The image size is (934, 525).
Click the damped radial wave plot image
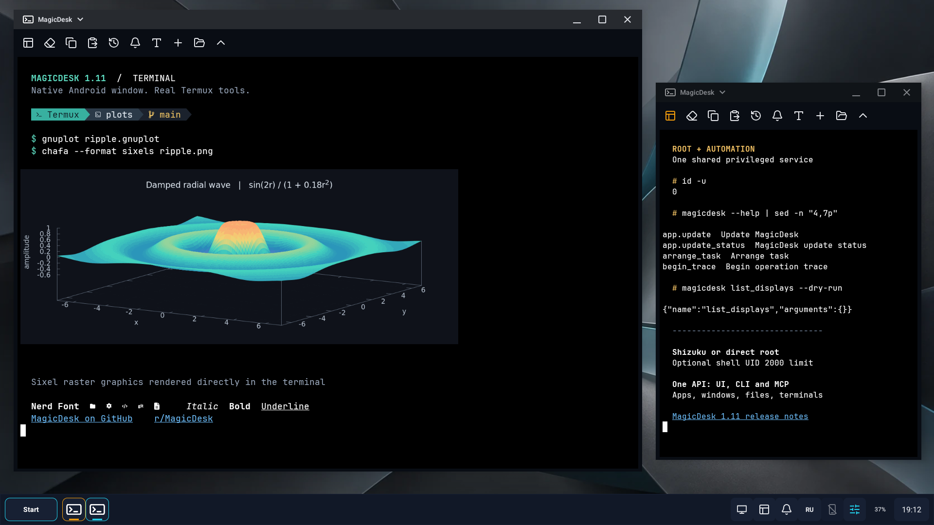click(x=239, y=257)
